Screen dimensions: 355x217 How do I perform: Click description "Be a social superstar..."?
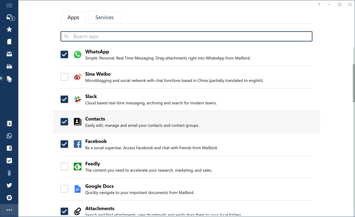click(x=151, y=148)
